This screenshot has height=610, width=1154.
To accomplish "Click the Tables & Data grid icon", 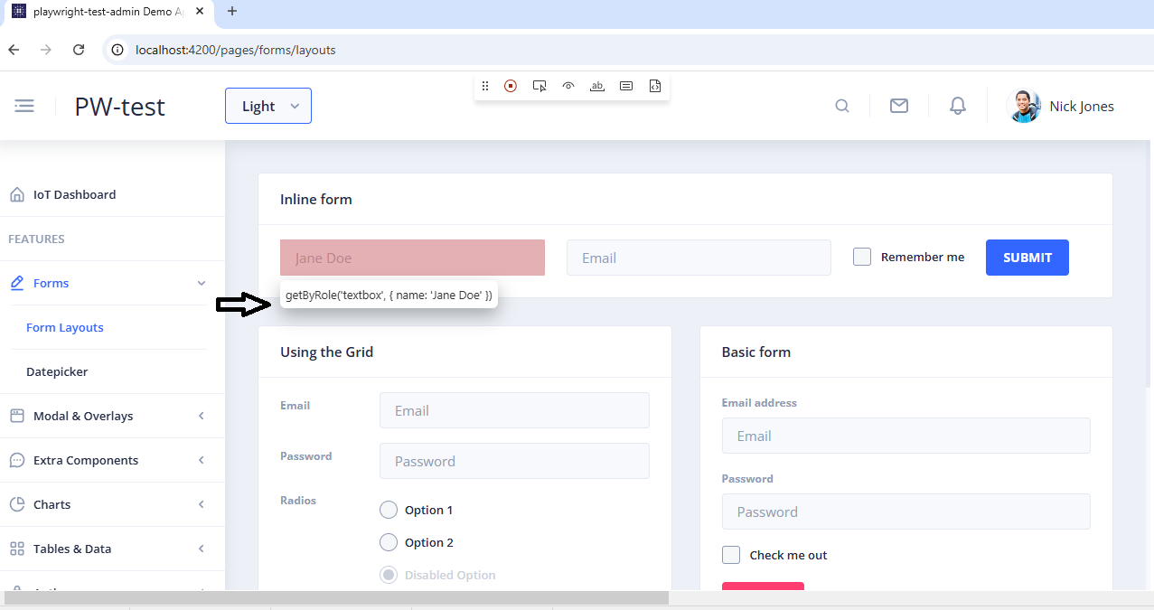I will (16, 549).
